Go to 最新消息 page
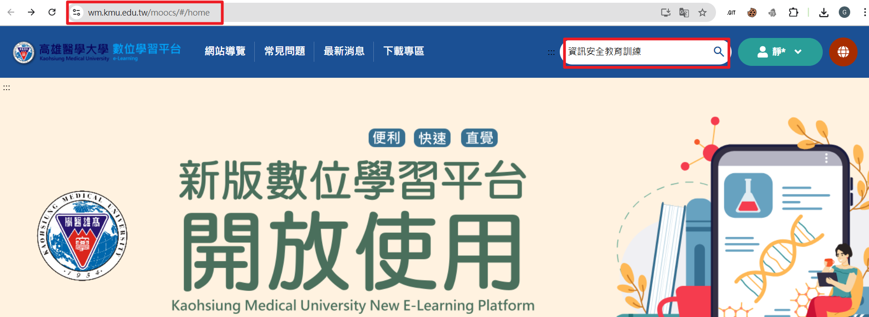The width and height of the screenshot is (869, 317). [344, 51]
